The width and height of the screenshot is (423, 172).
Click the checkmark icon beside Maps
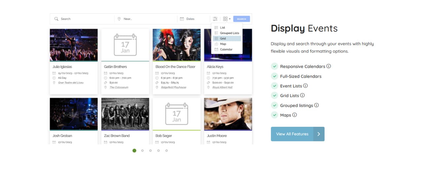(274, 115)
